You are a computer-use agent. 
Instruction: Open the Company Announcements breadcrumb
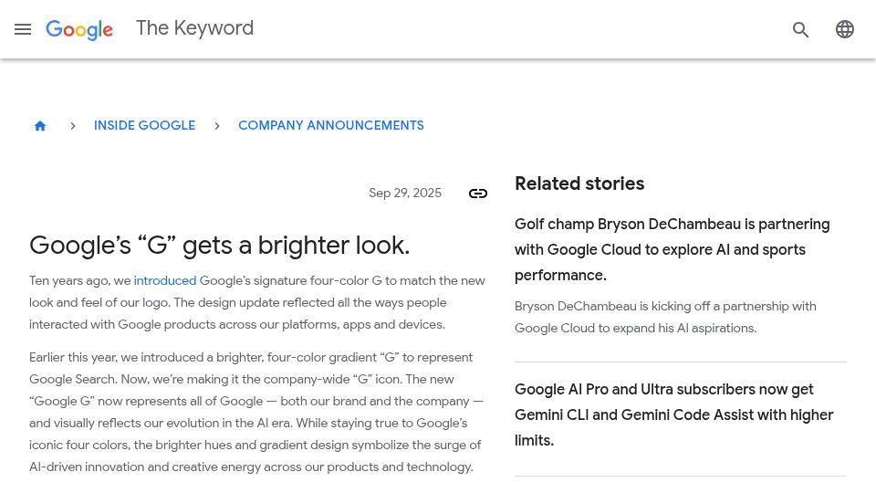tap(331, 125)
